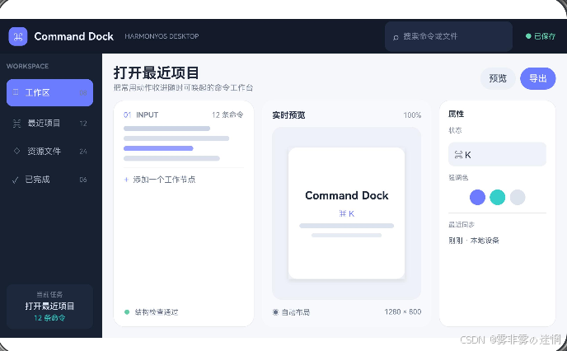This screenshot has width=567, height=351.
Task: Click the 已保存 status text
Action: click(545, 36)
